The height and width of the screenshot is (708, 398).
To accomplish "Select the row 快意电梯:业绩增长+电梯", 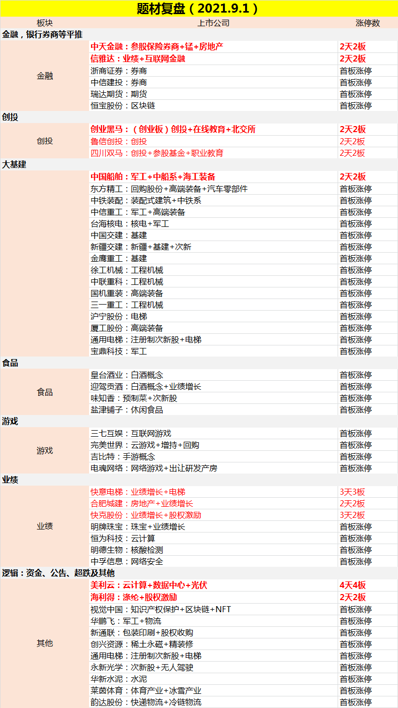I will pos(244,492).
